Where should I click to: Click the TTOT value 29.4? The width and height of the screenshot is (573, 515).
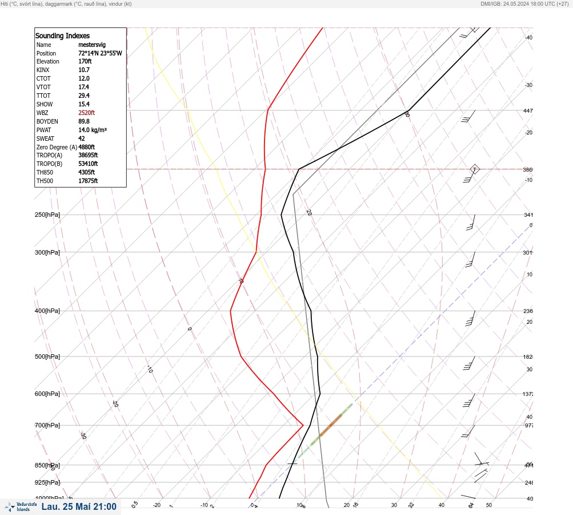[x=84, y=96]
